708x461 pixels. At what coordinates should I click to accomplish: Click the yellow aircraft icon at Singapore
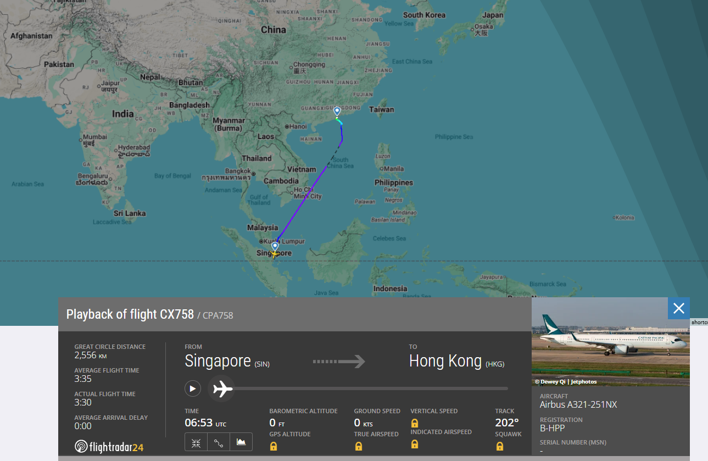click(274, 254)
